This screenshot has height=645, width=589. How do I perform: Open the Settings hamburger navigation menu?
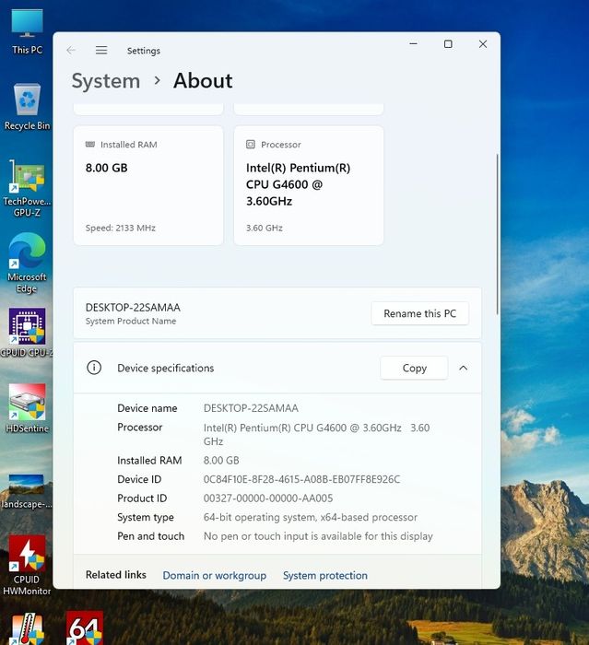101,50
